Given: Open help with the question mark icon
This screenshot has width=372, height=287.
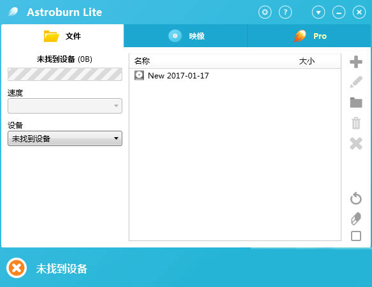Looking at the screenshot, I should click(x=285, y=12).
